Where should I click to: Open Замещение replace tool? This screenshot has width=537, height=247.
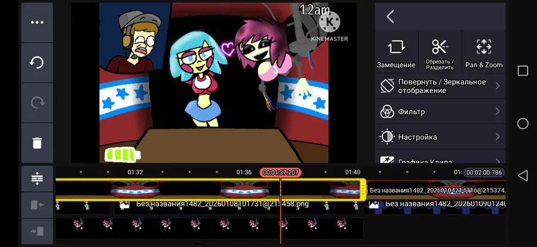(396, 52)
